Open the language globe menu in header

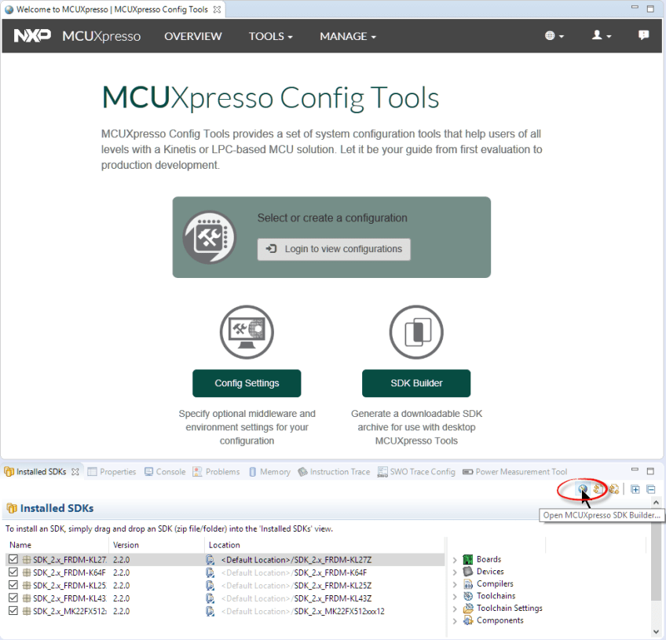coord(554,36)
